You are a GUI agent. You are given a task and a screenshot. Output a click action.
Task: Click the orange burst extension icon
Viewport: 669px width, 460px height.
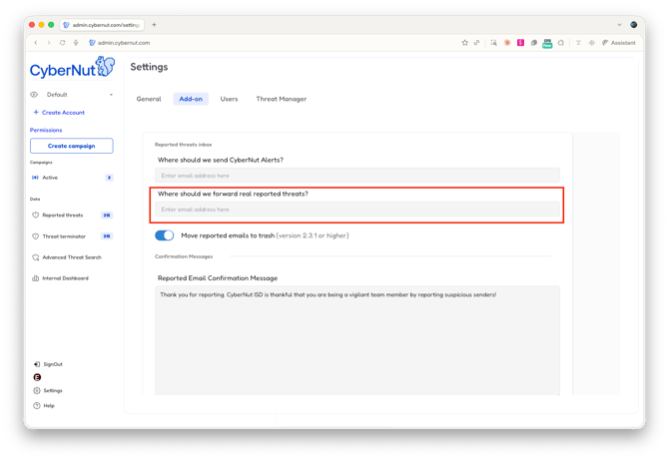coord(507,43)
